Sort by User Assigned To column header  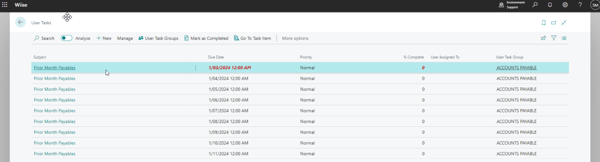point(445,57)
